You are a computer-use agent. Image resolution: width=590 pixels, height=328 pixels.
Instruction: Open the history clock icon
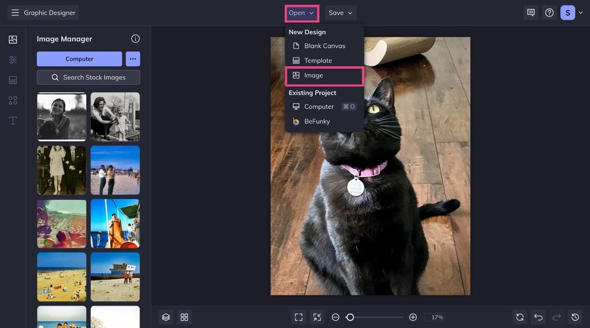coord(576,317)
